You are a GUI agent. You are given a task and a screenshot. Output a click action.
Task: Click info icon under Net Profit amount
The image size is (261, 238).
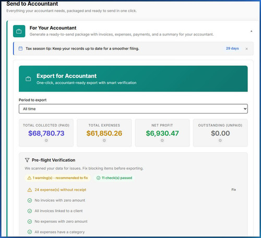(x=162, y=140)
